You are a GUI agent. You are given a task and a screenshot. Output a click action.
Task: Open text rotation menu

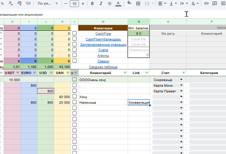tap(195, 3)
